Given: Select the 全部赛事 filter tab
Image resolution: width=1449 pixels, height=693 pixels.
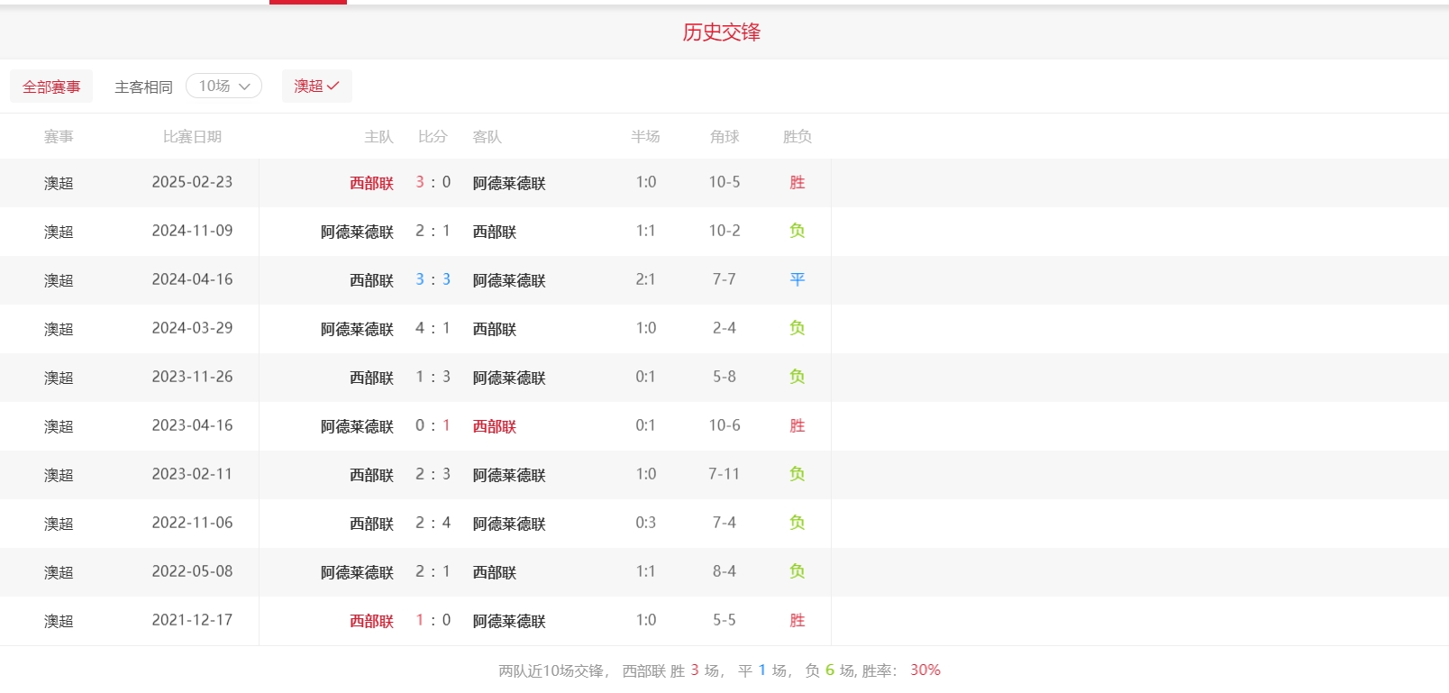Looking at the screenshot, I should click(x=51, y=87).
